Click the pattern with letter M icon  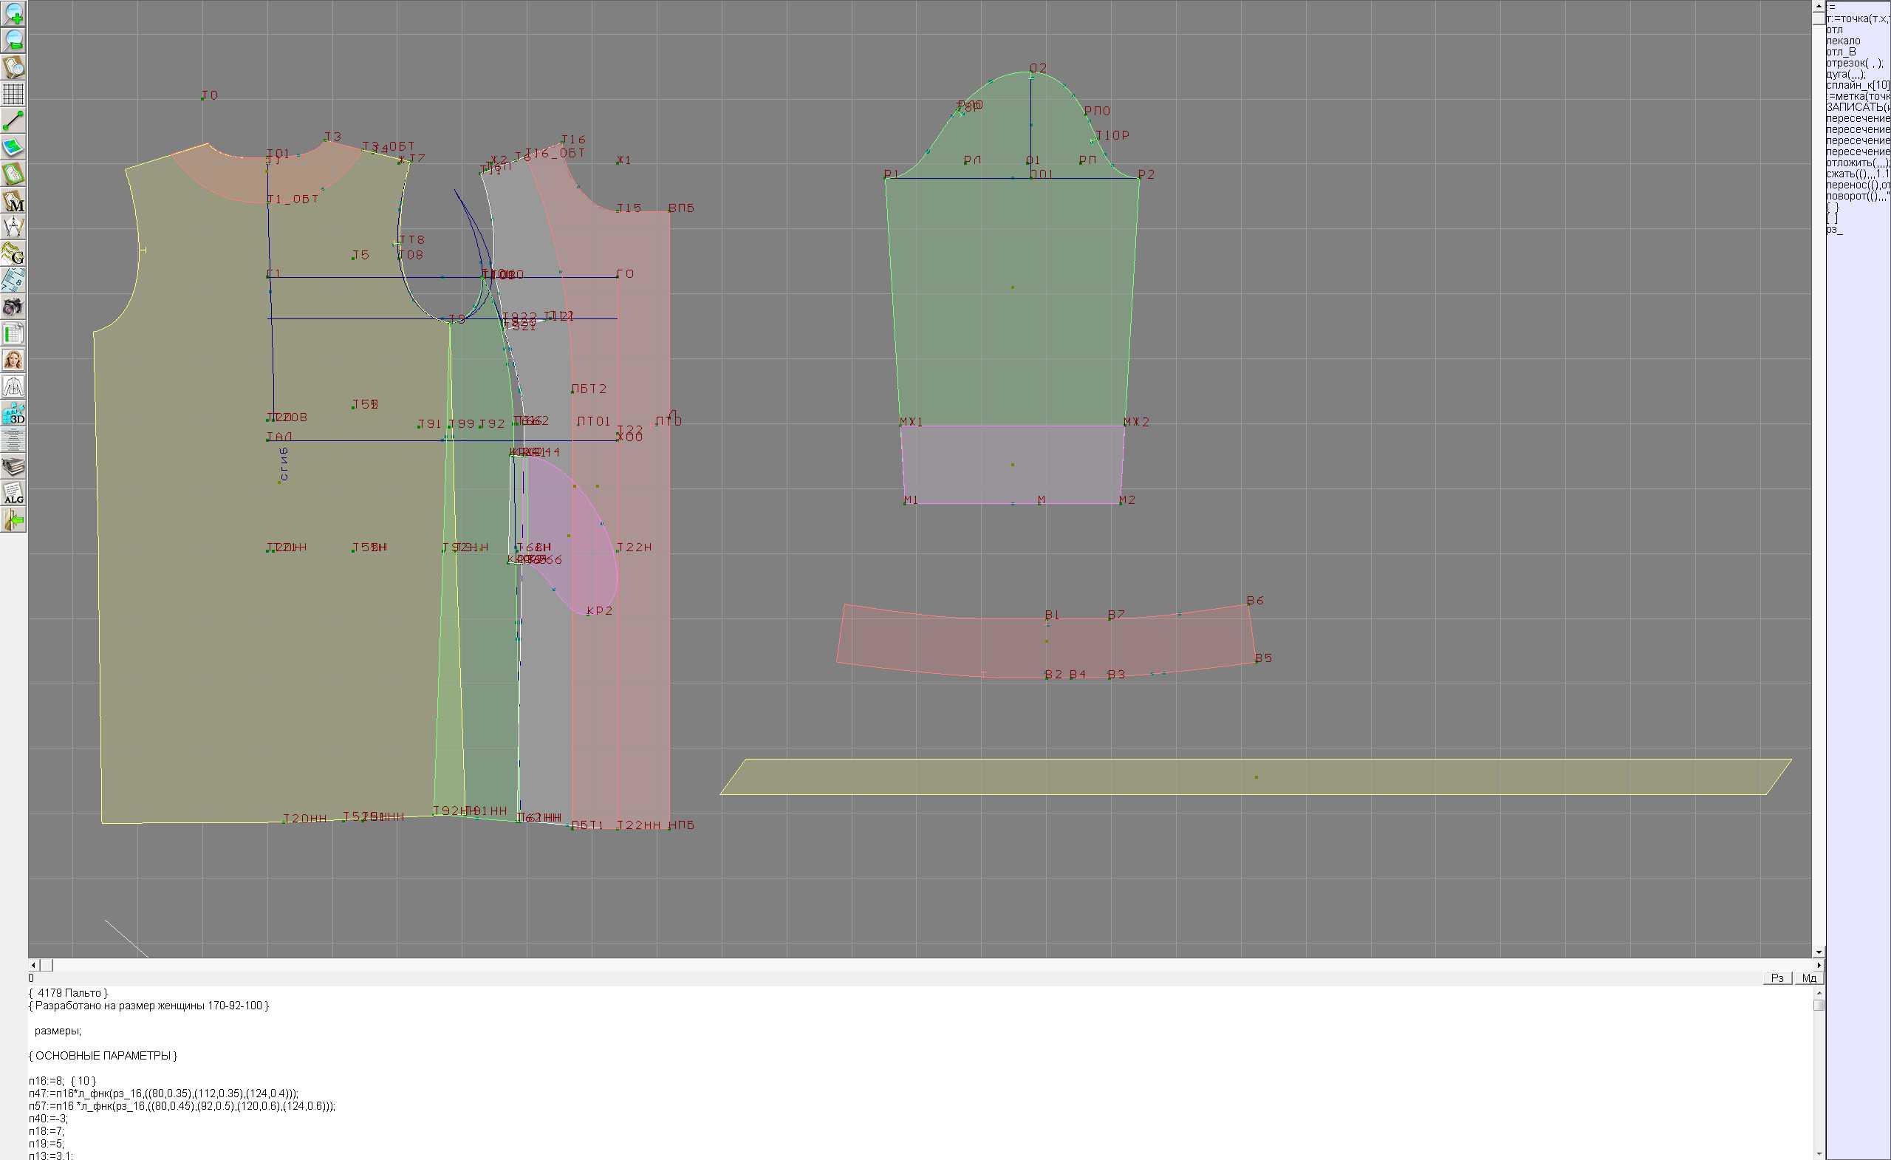[x=13, y=201]
